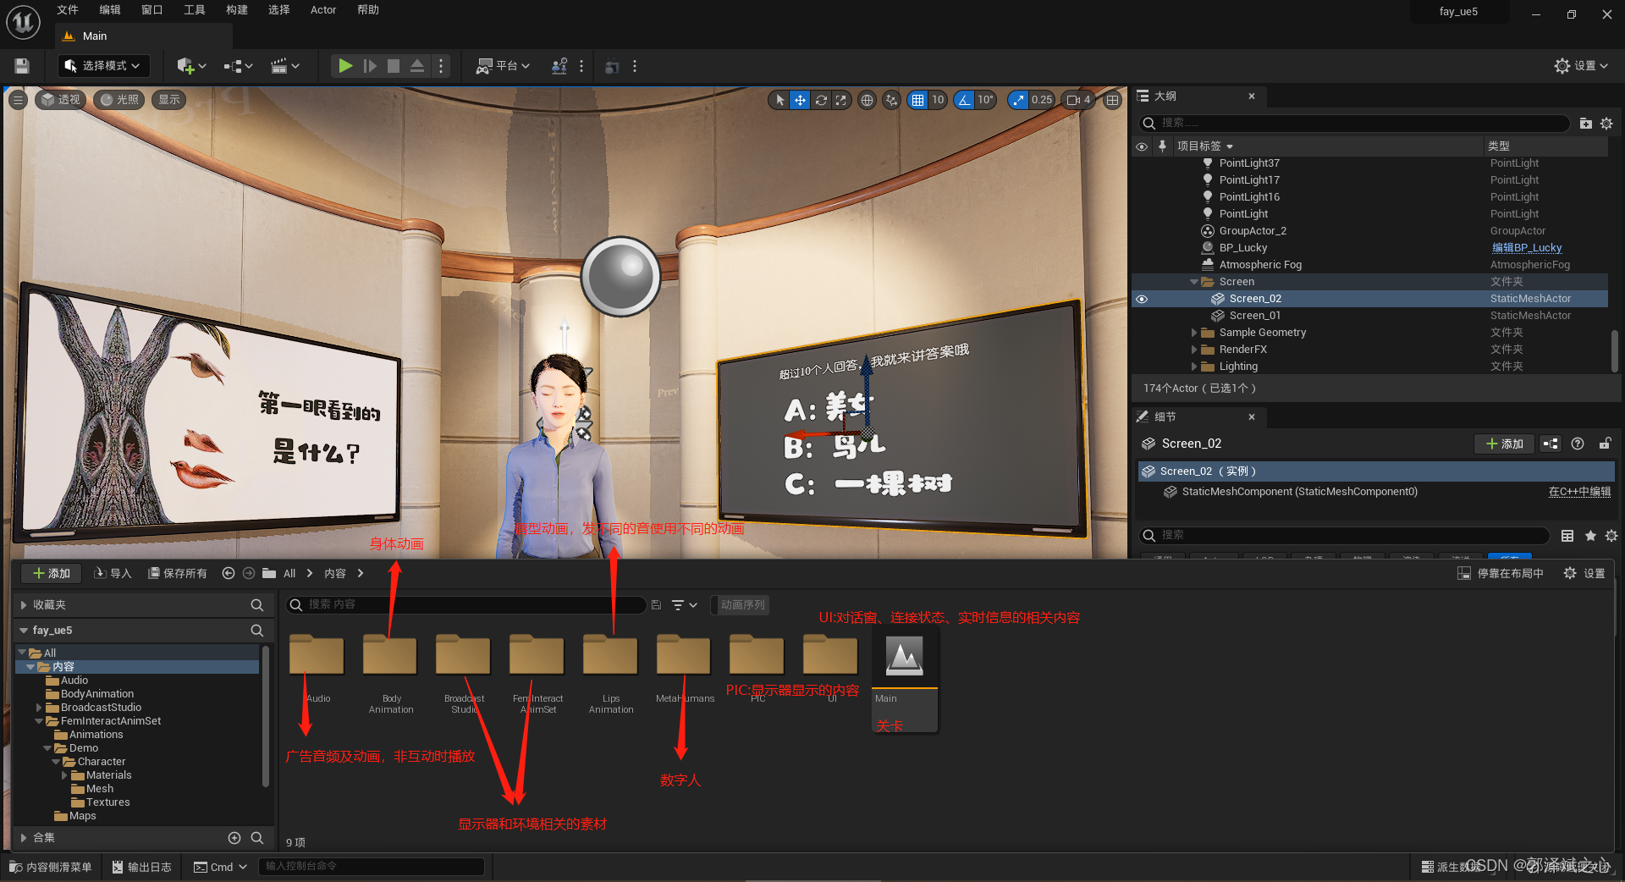Viewport: 1625px width, 882px height.
Task: Activate the translate (move) gizmo tool
Action: pyautogui.click(x=800, y=100)
